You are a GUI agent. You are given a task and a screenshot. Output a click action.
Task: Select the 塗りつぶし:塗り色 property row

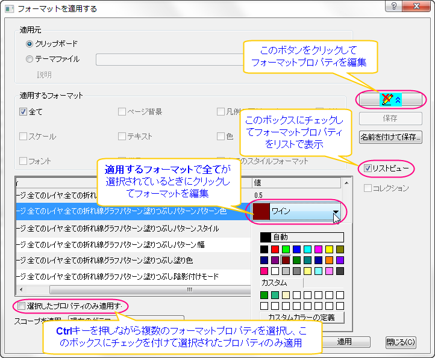pyautogui.click(x=133, y=261)
